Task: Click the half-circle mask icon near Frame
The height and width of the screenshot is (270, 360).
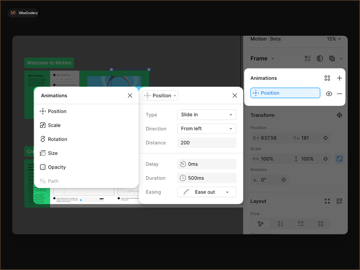Action: tap(320, 59)
